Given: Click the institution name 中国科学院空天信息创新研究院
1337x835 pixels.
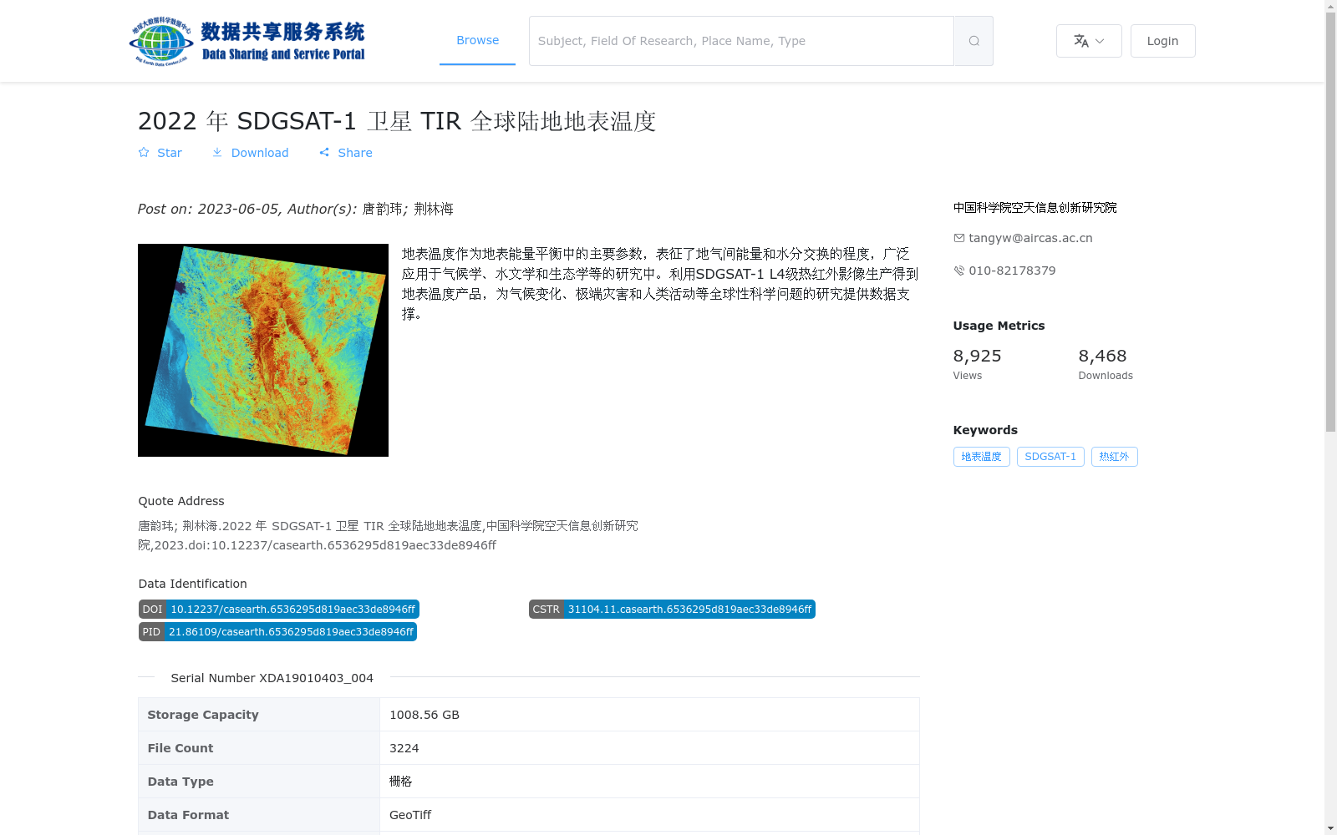Looking at the screenshot, I should coord(1035,208).
